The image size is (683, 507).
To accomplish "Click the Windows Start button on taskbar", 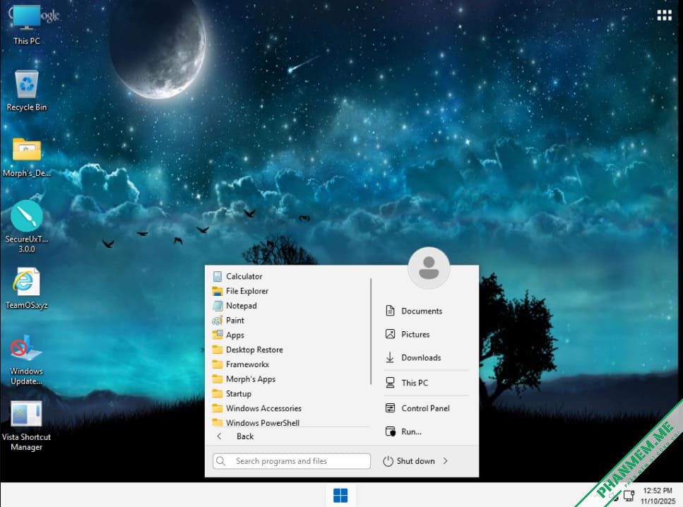I will coord(340,495).
